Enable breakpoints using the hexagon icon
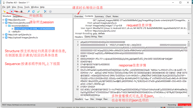This screenshot has width=193, height=108. coord(22,12)
